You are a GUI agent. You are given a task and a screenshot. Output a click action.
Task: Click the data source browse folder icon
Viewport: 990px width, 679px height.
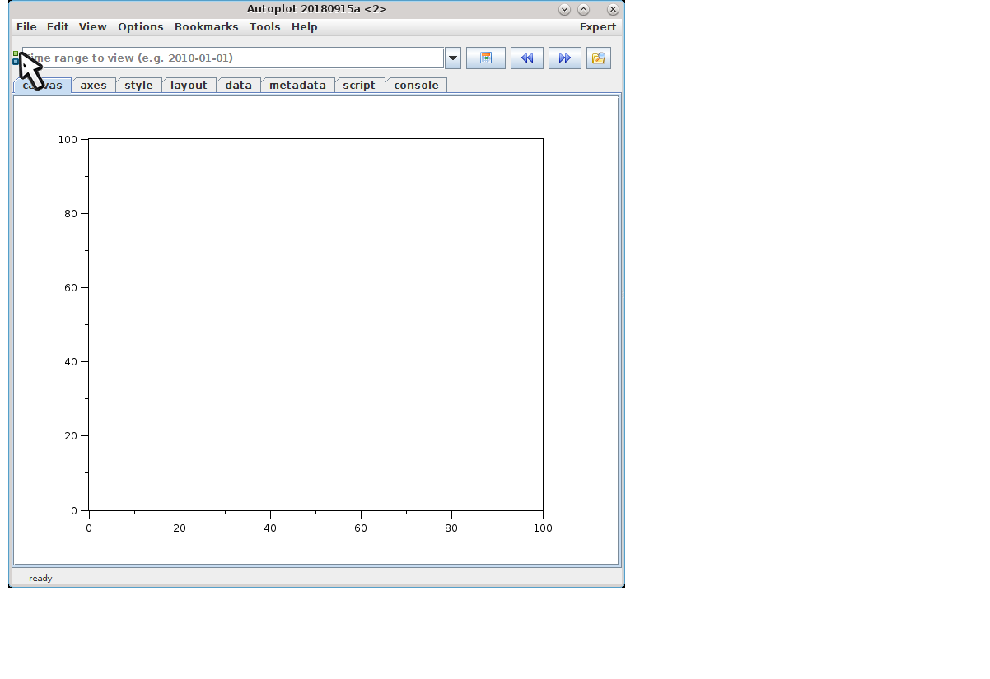point(598,58)
